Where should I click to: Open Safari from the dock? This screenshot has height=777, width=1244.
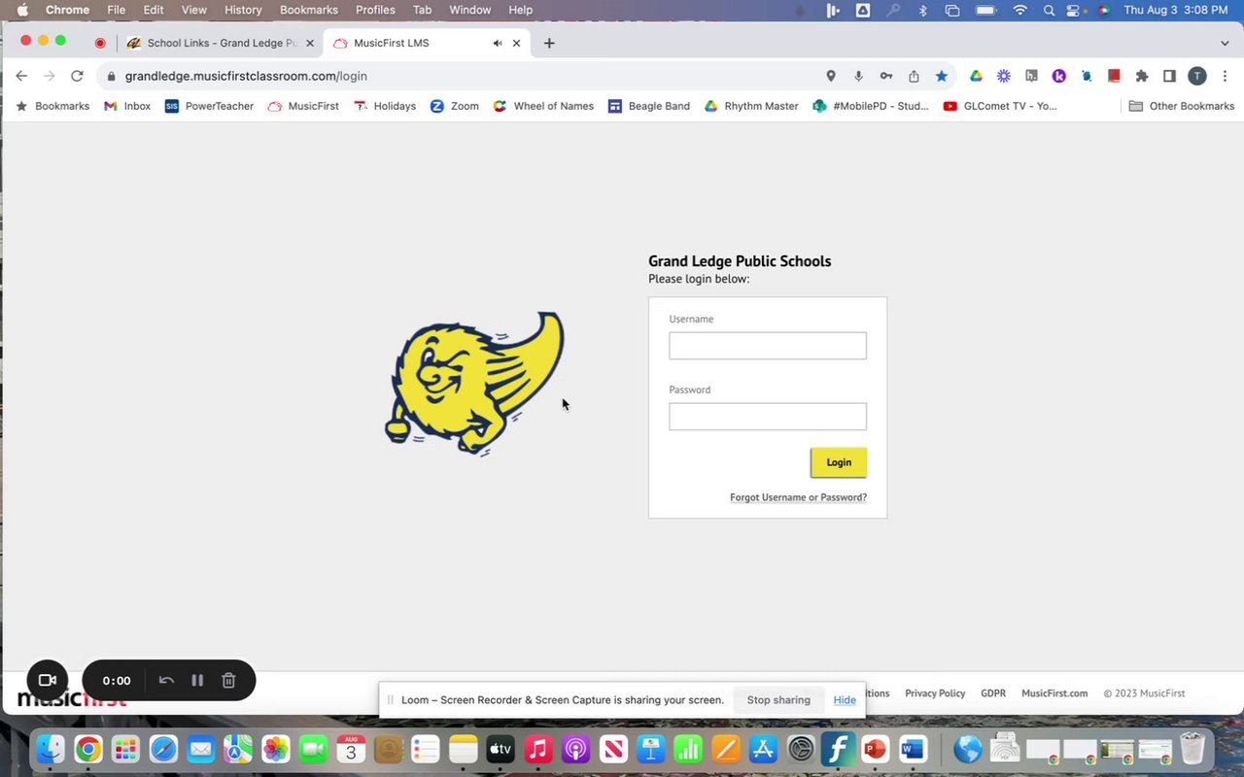click(x=163, y=749)
